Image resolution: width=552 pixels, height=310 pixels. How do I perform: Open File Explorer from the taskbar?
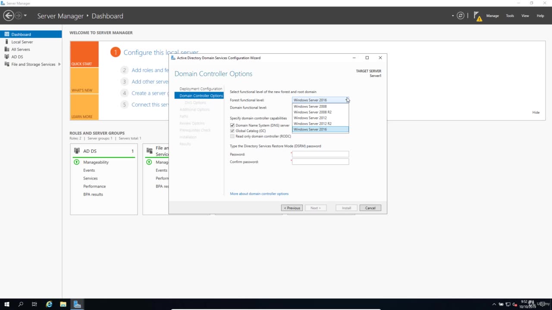[63, 304]
